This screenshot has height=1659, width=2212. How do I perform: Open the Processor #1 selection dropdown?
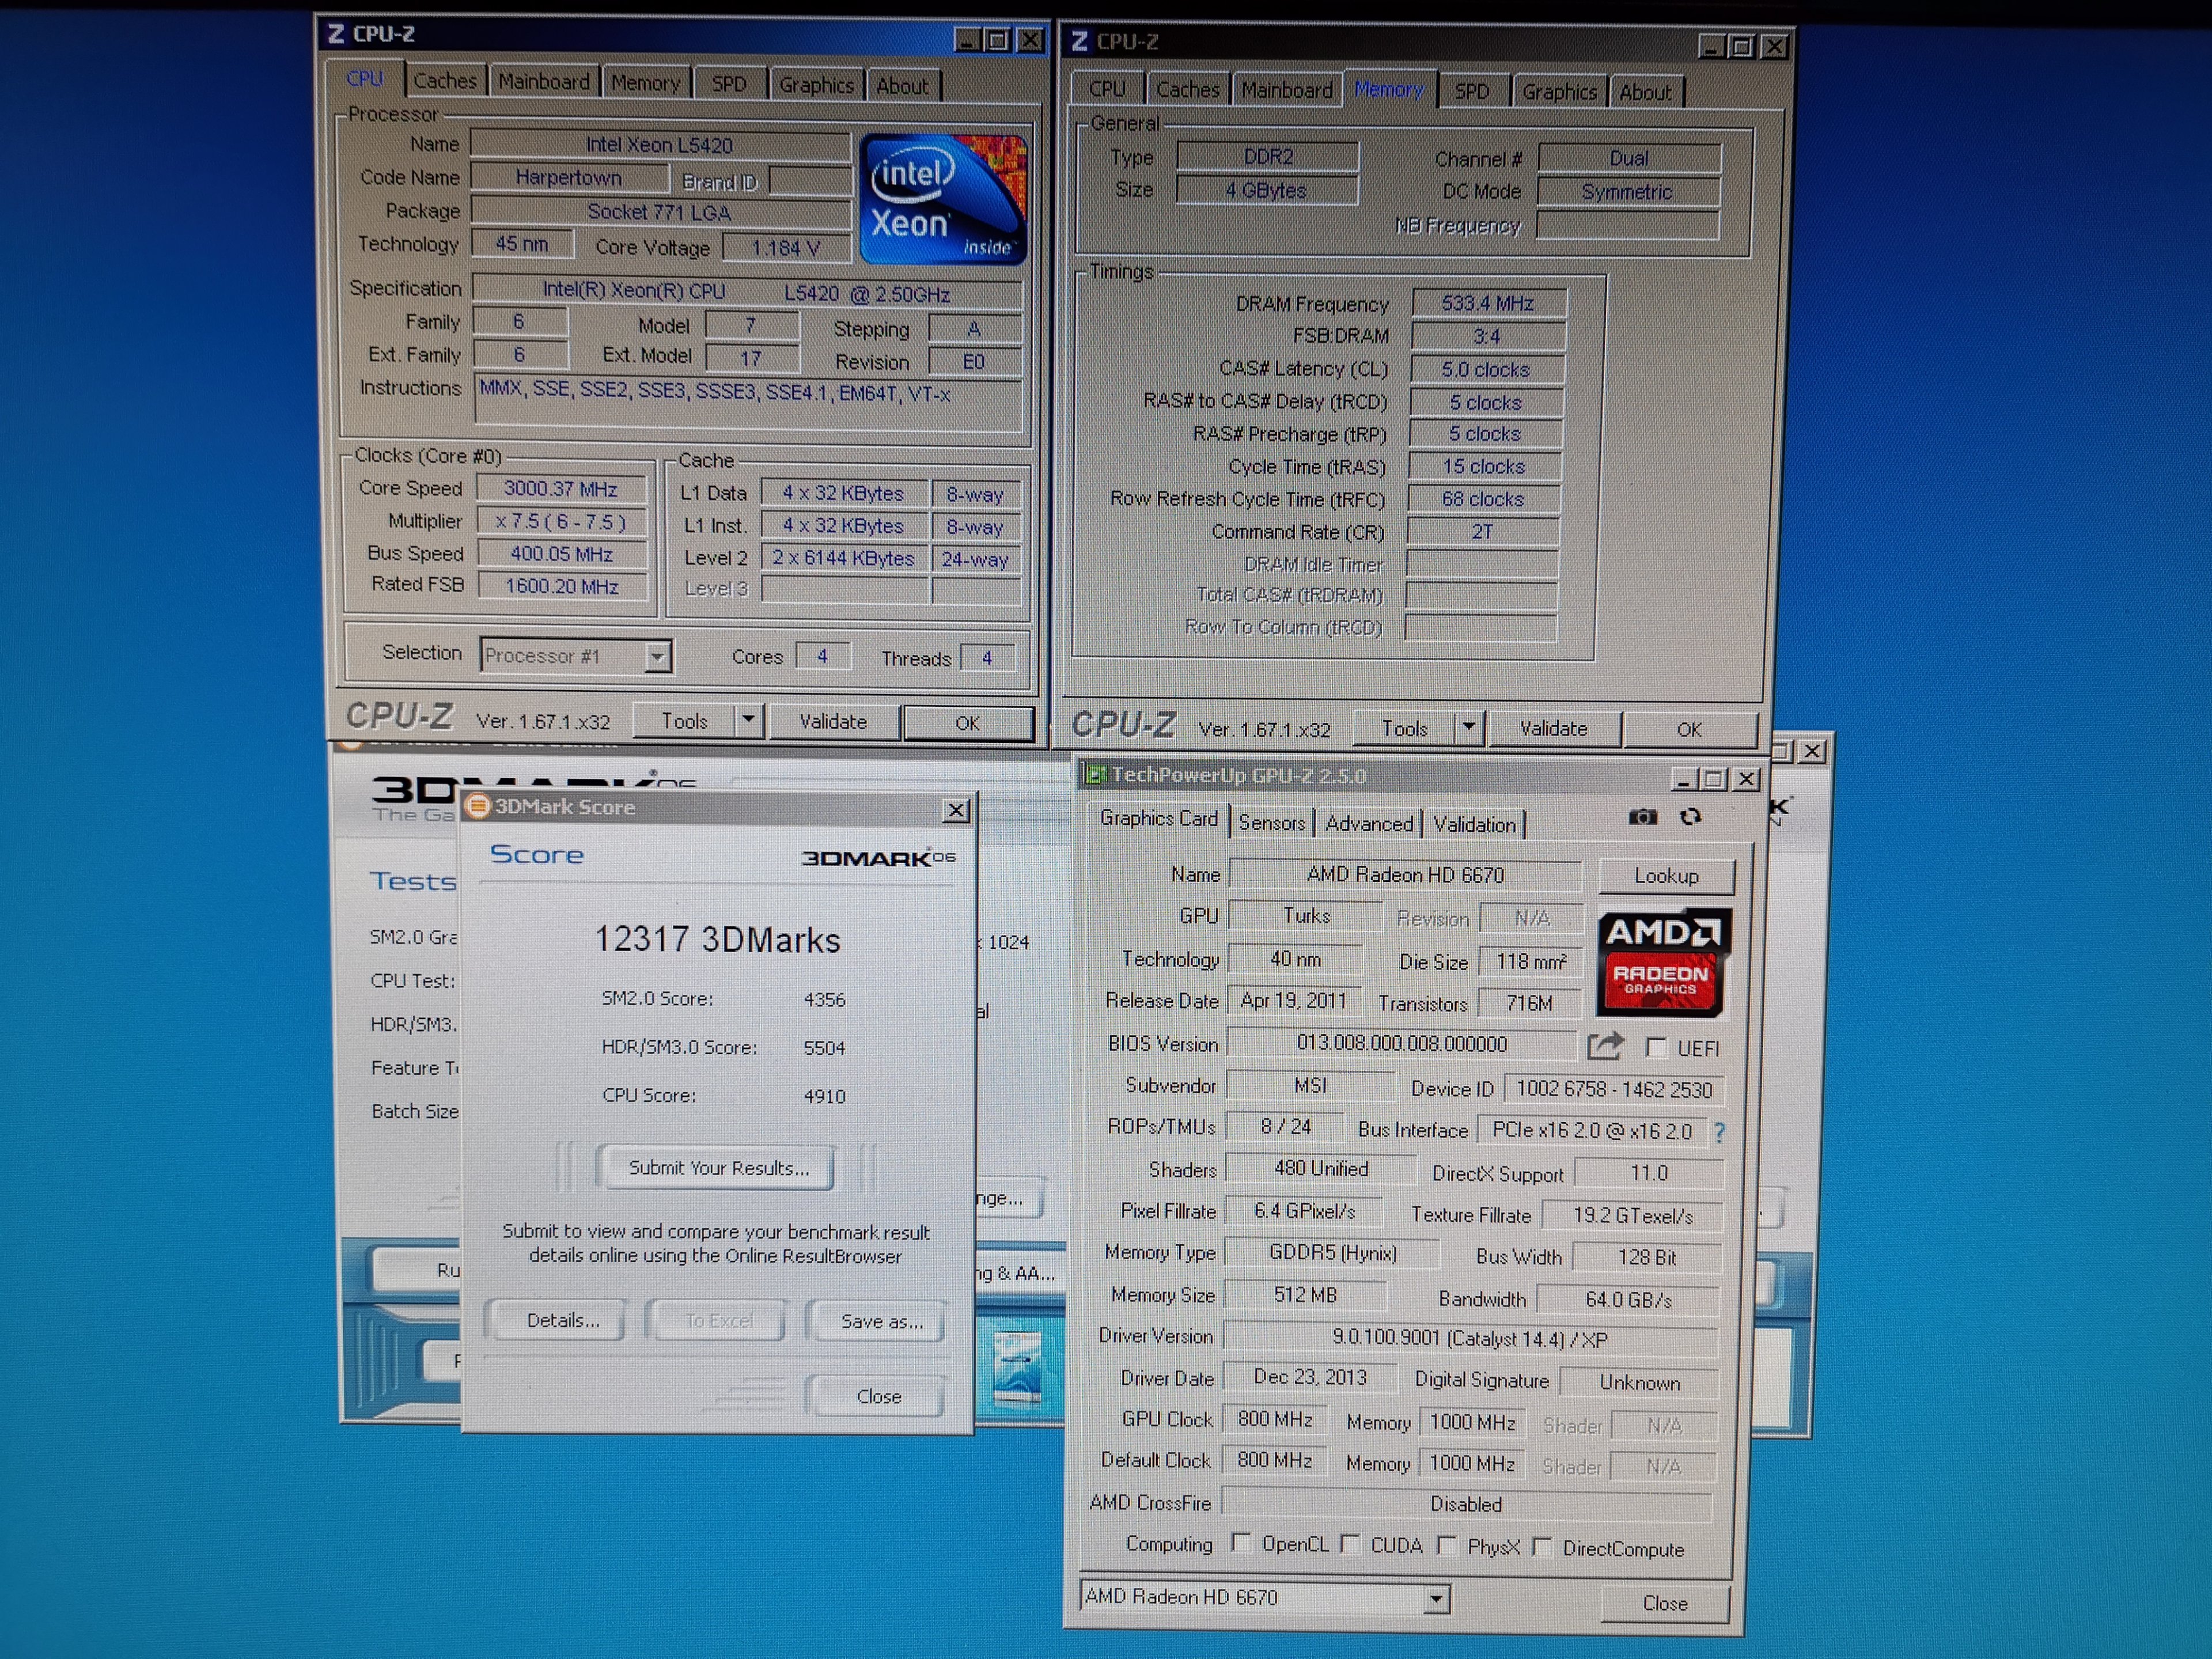pos(657,657)
